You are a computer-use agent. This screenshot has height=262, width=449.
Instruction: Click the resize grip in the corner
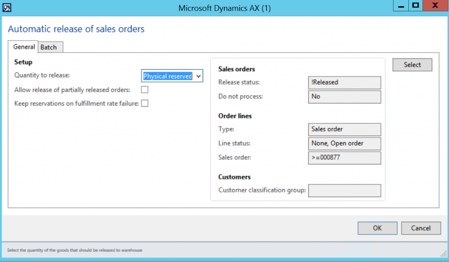point(445,254)
